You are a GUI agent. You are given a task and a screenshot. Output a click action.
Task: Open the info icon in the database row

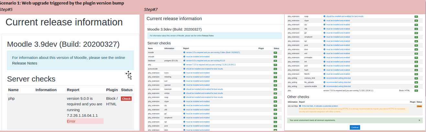184,61
